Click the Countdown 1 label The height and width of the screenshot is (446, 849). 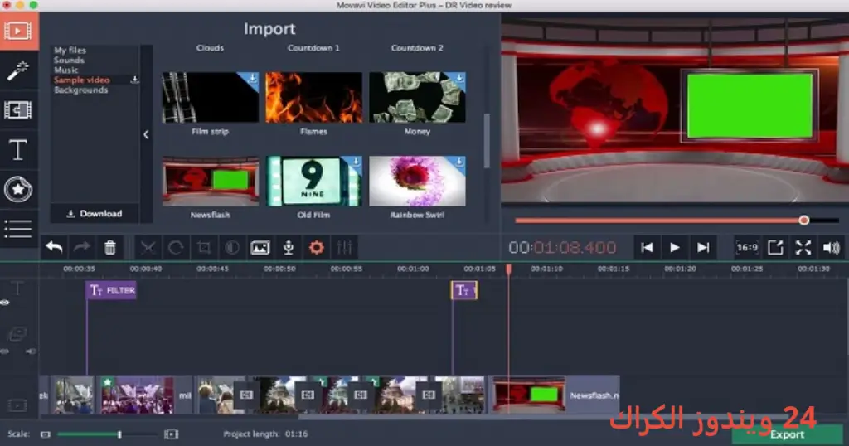[x=313, y=47]
